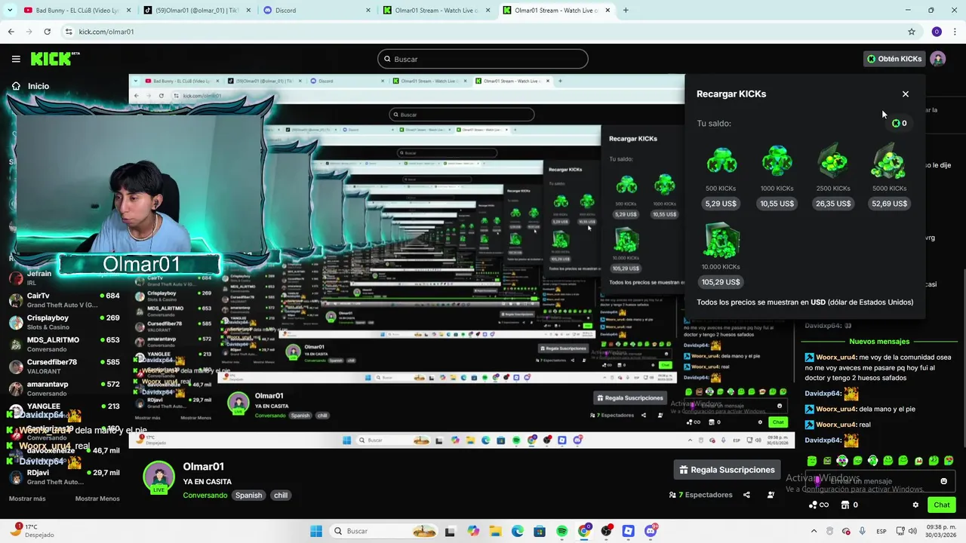Image resolution: width=966 pixels, height=543 pixels.
Task: Switch to the Discord browser tab
Action: tap(315, 11)
